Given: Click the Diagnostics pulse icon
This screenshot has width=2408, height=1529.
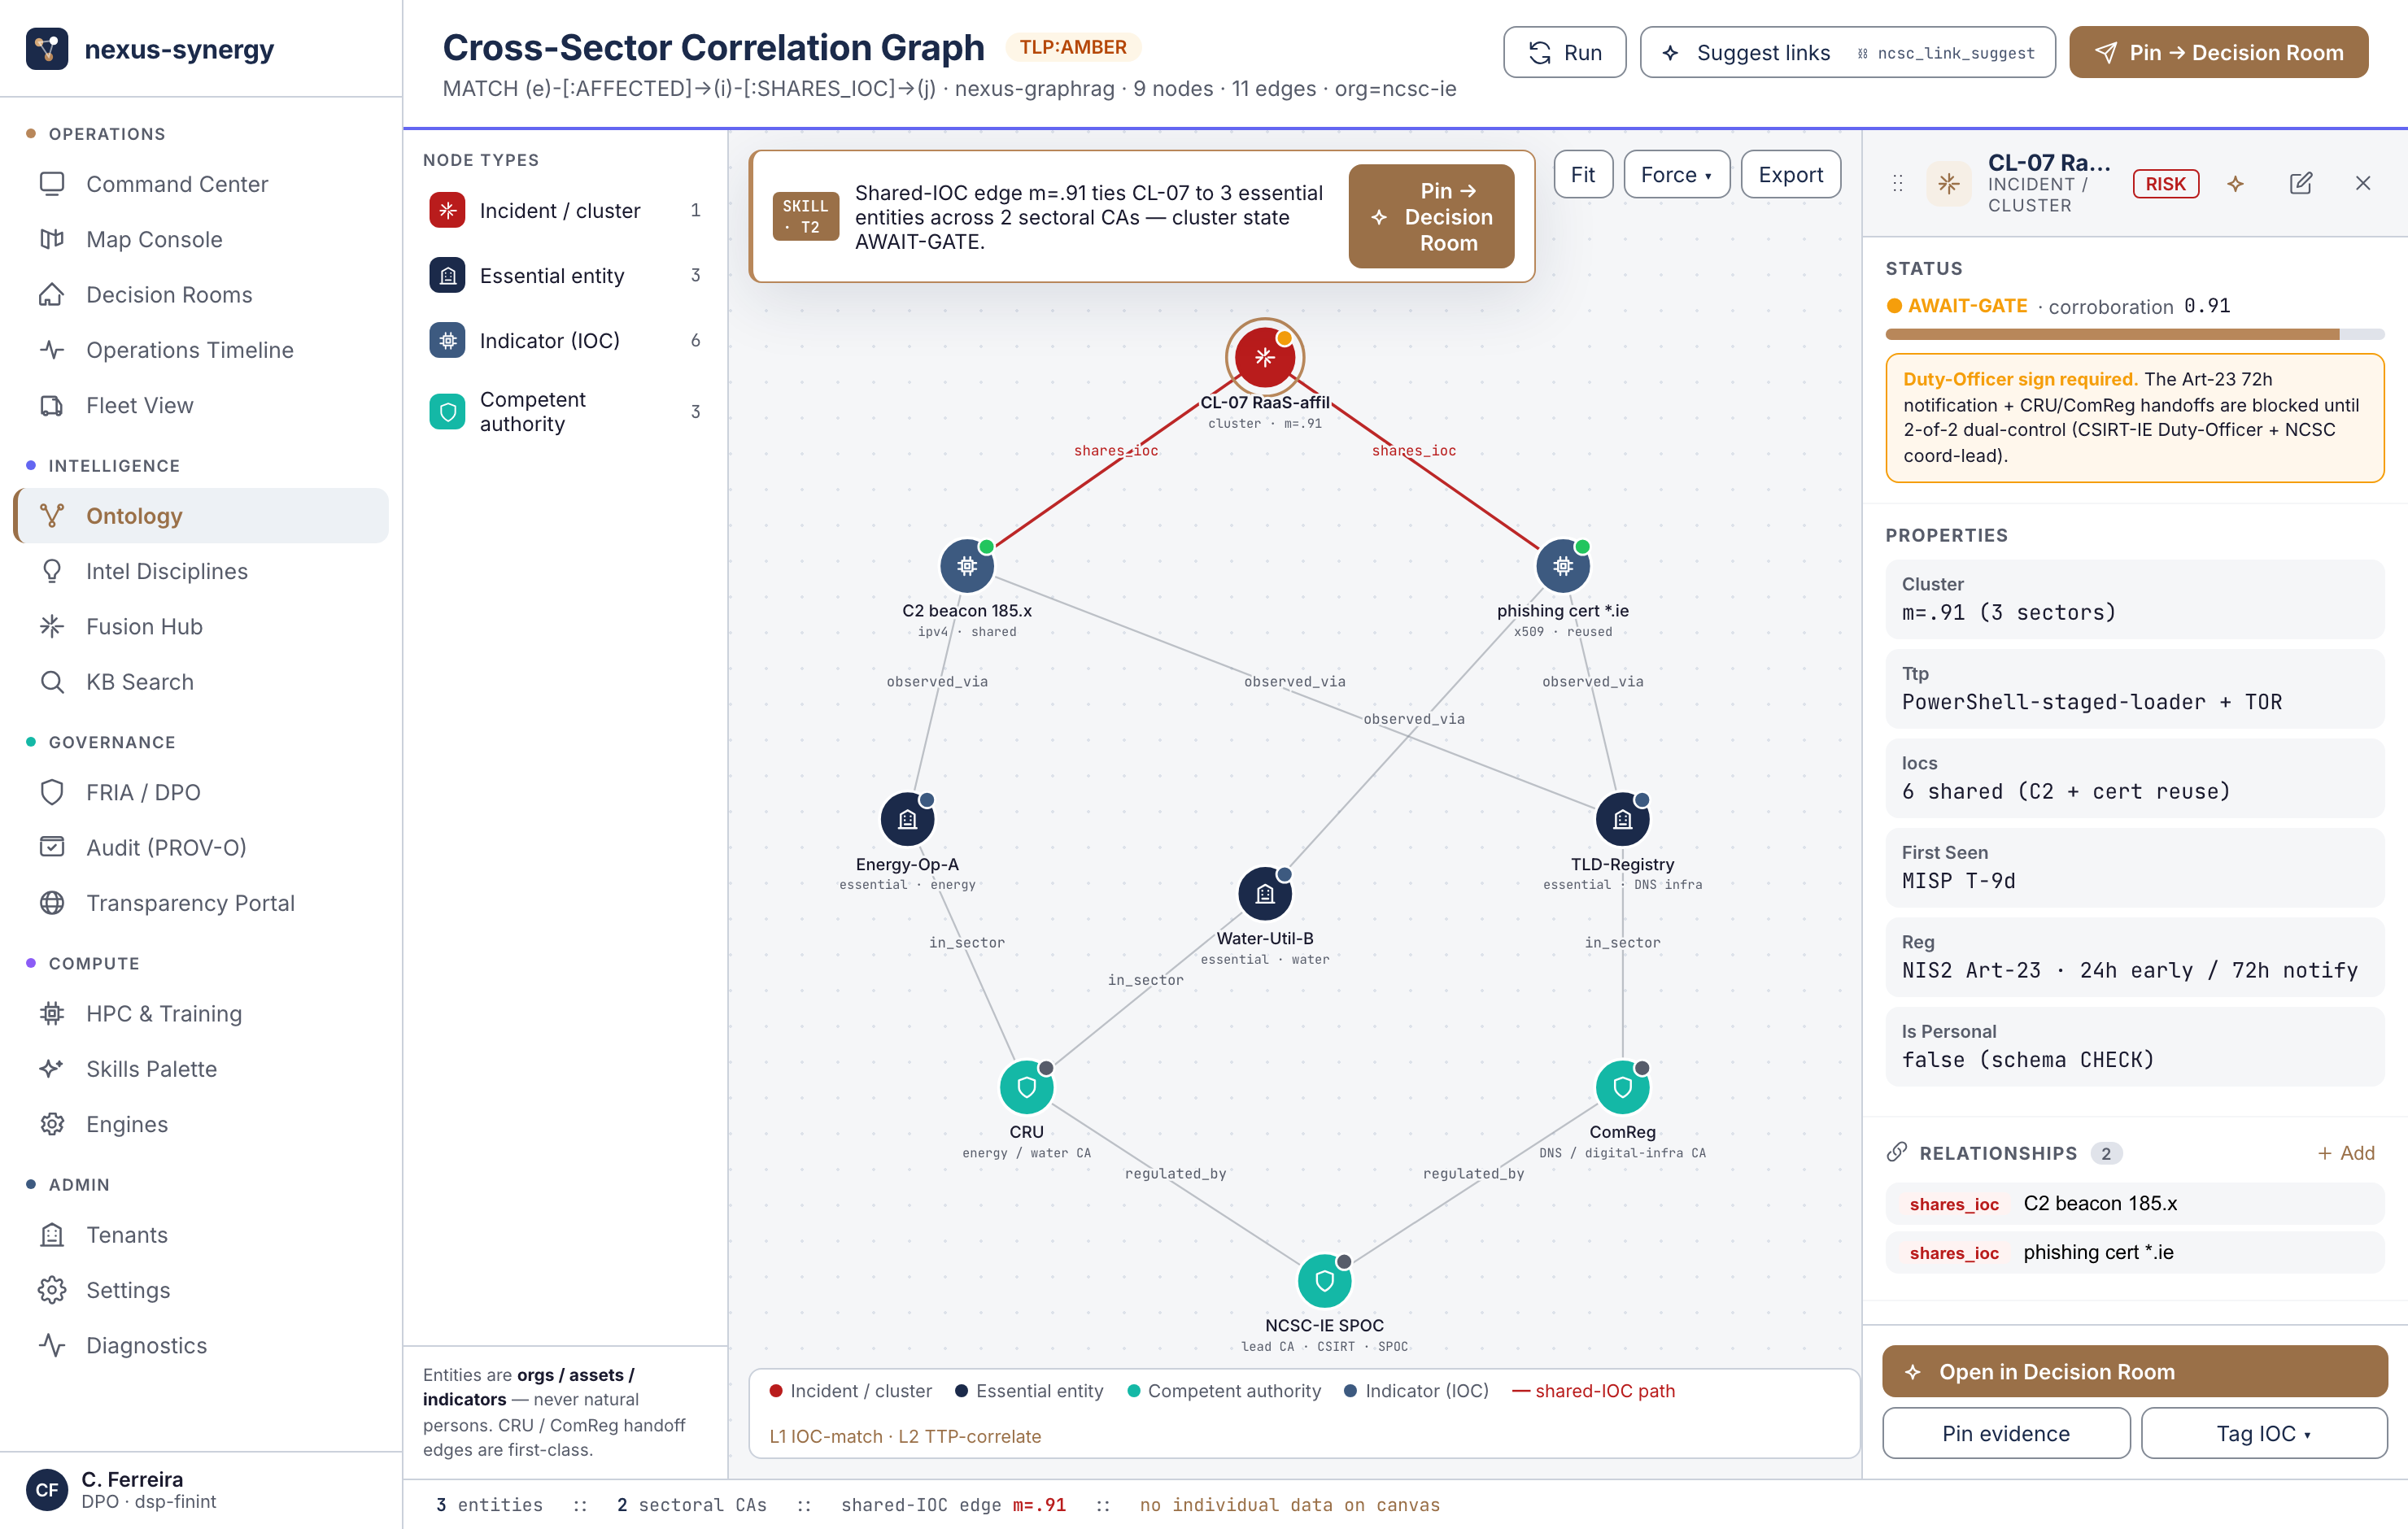Looking at the screenshot, I should coord(52,1345).
